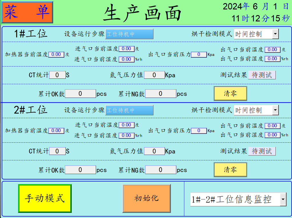Click 2#工位 累计NG数 field

pyautogui.click(x=161, y=170)
